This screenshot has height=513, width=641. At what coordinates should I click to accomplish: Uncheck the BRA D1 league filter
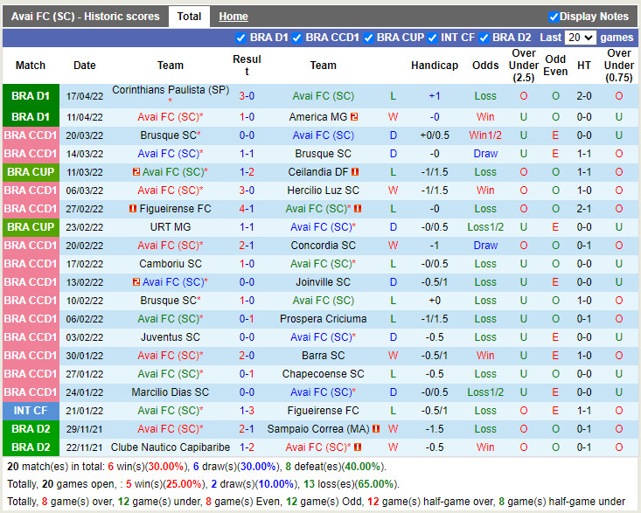(x=241, y=38)
